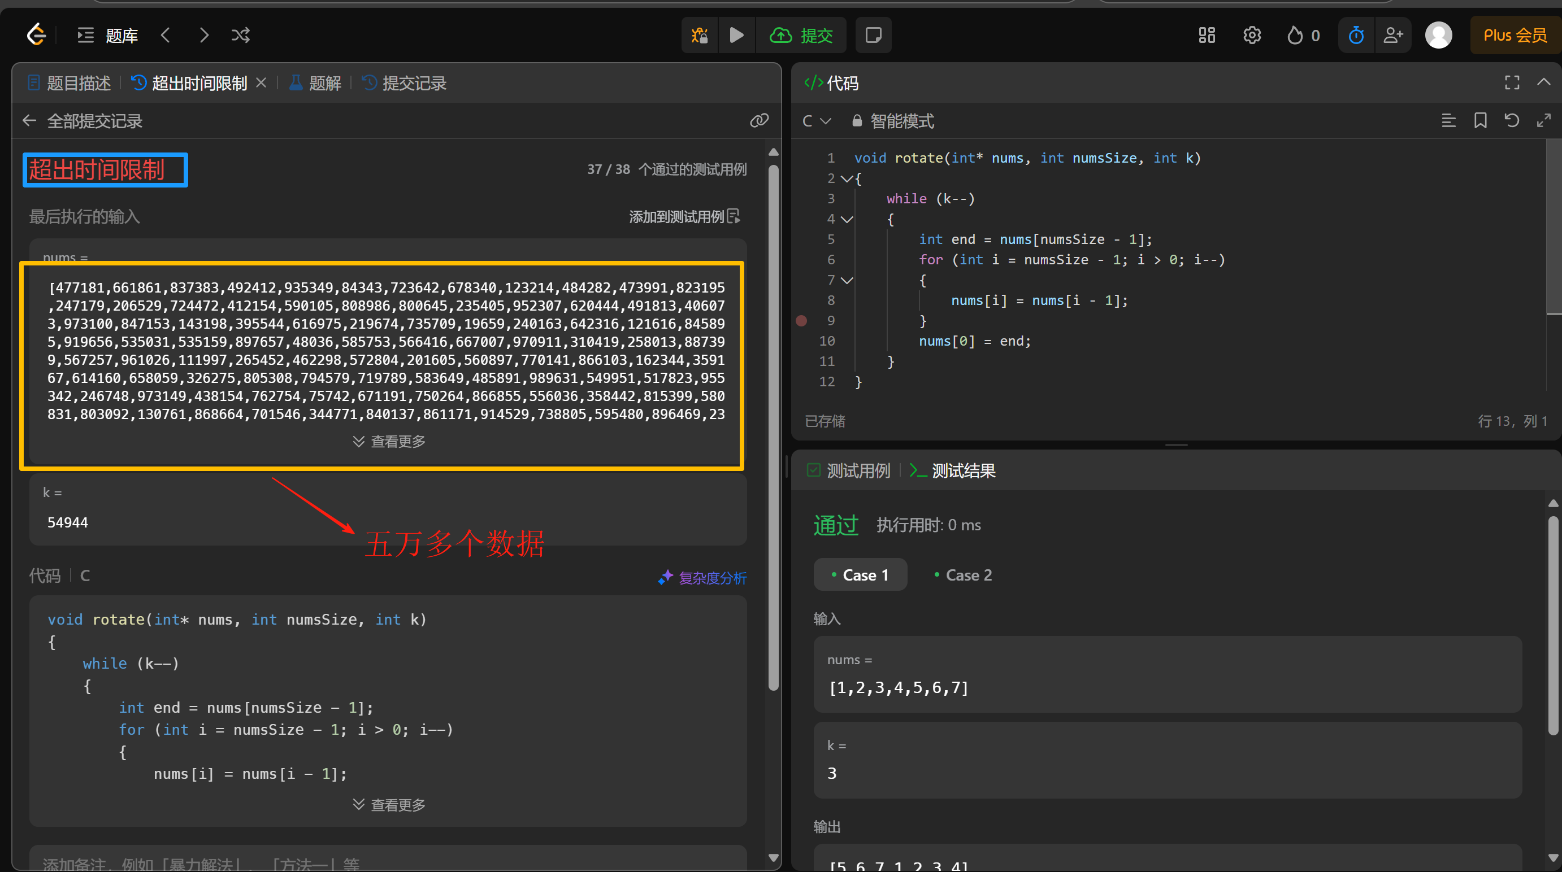Copy submission link icon
The image size is (1562, 872).
758,121
